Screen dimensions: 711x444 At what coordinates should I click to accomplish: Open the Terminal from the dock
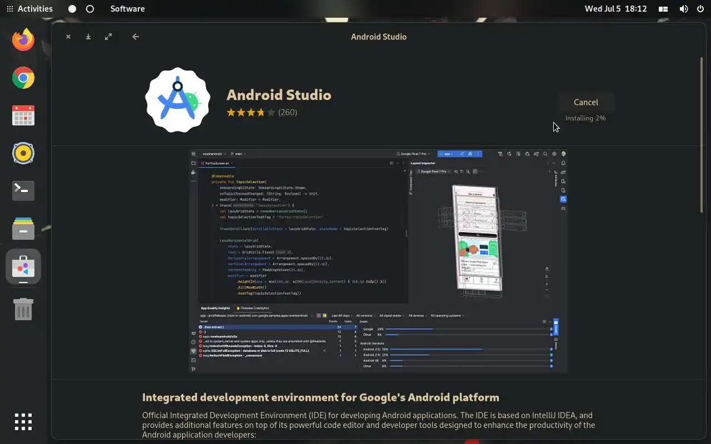pyautogui.click(x=23, y=191)
